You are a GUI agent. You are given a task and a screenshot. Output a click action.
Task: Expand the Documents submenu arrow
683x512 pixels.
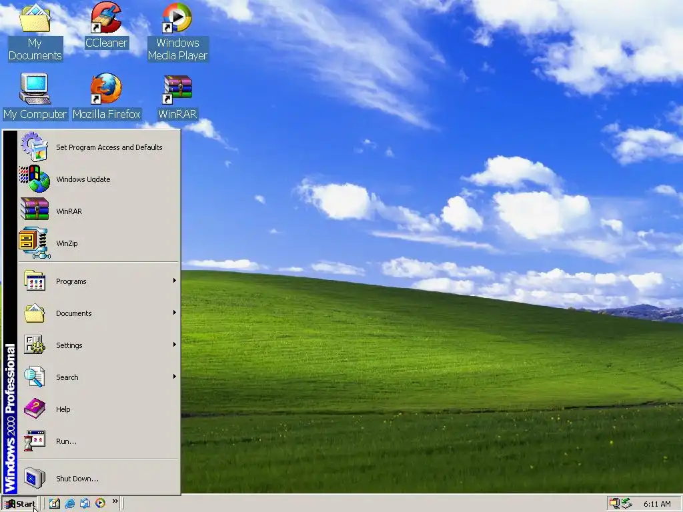174,313
